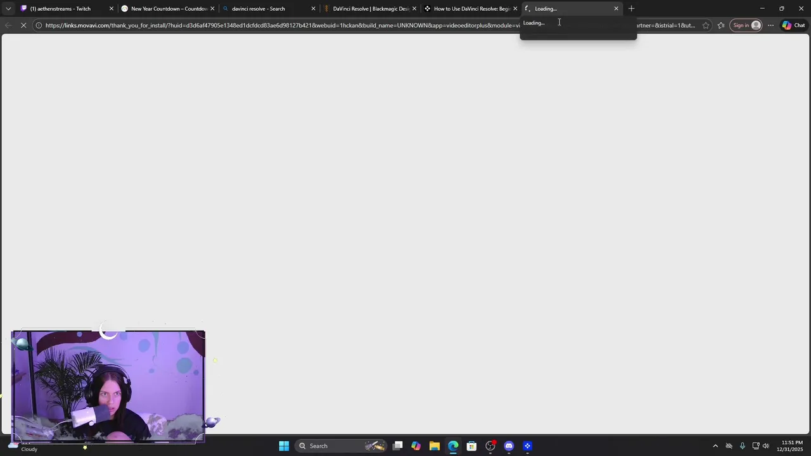Restore down the browser window
The height and width of the screenshot is (456, 811).
[x=781, y=9]
